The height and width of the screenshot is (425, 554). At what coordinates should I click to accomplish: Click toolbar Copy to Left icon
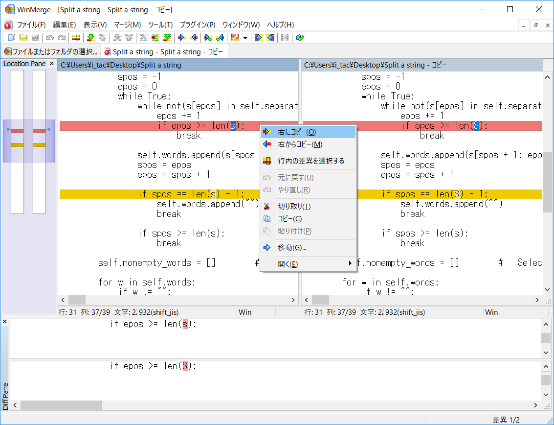tap(194, 37)
